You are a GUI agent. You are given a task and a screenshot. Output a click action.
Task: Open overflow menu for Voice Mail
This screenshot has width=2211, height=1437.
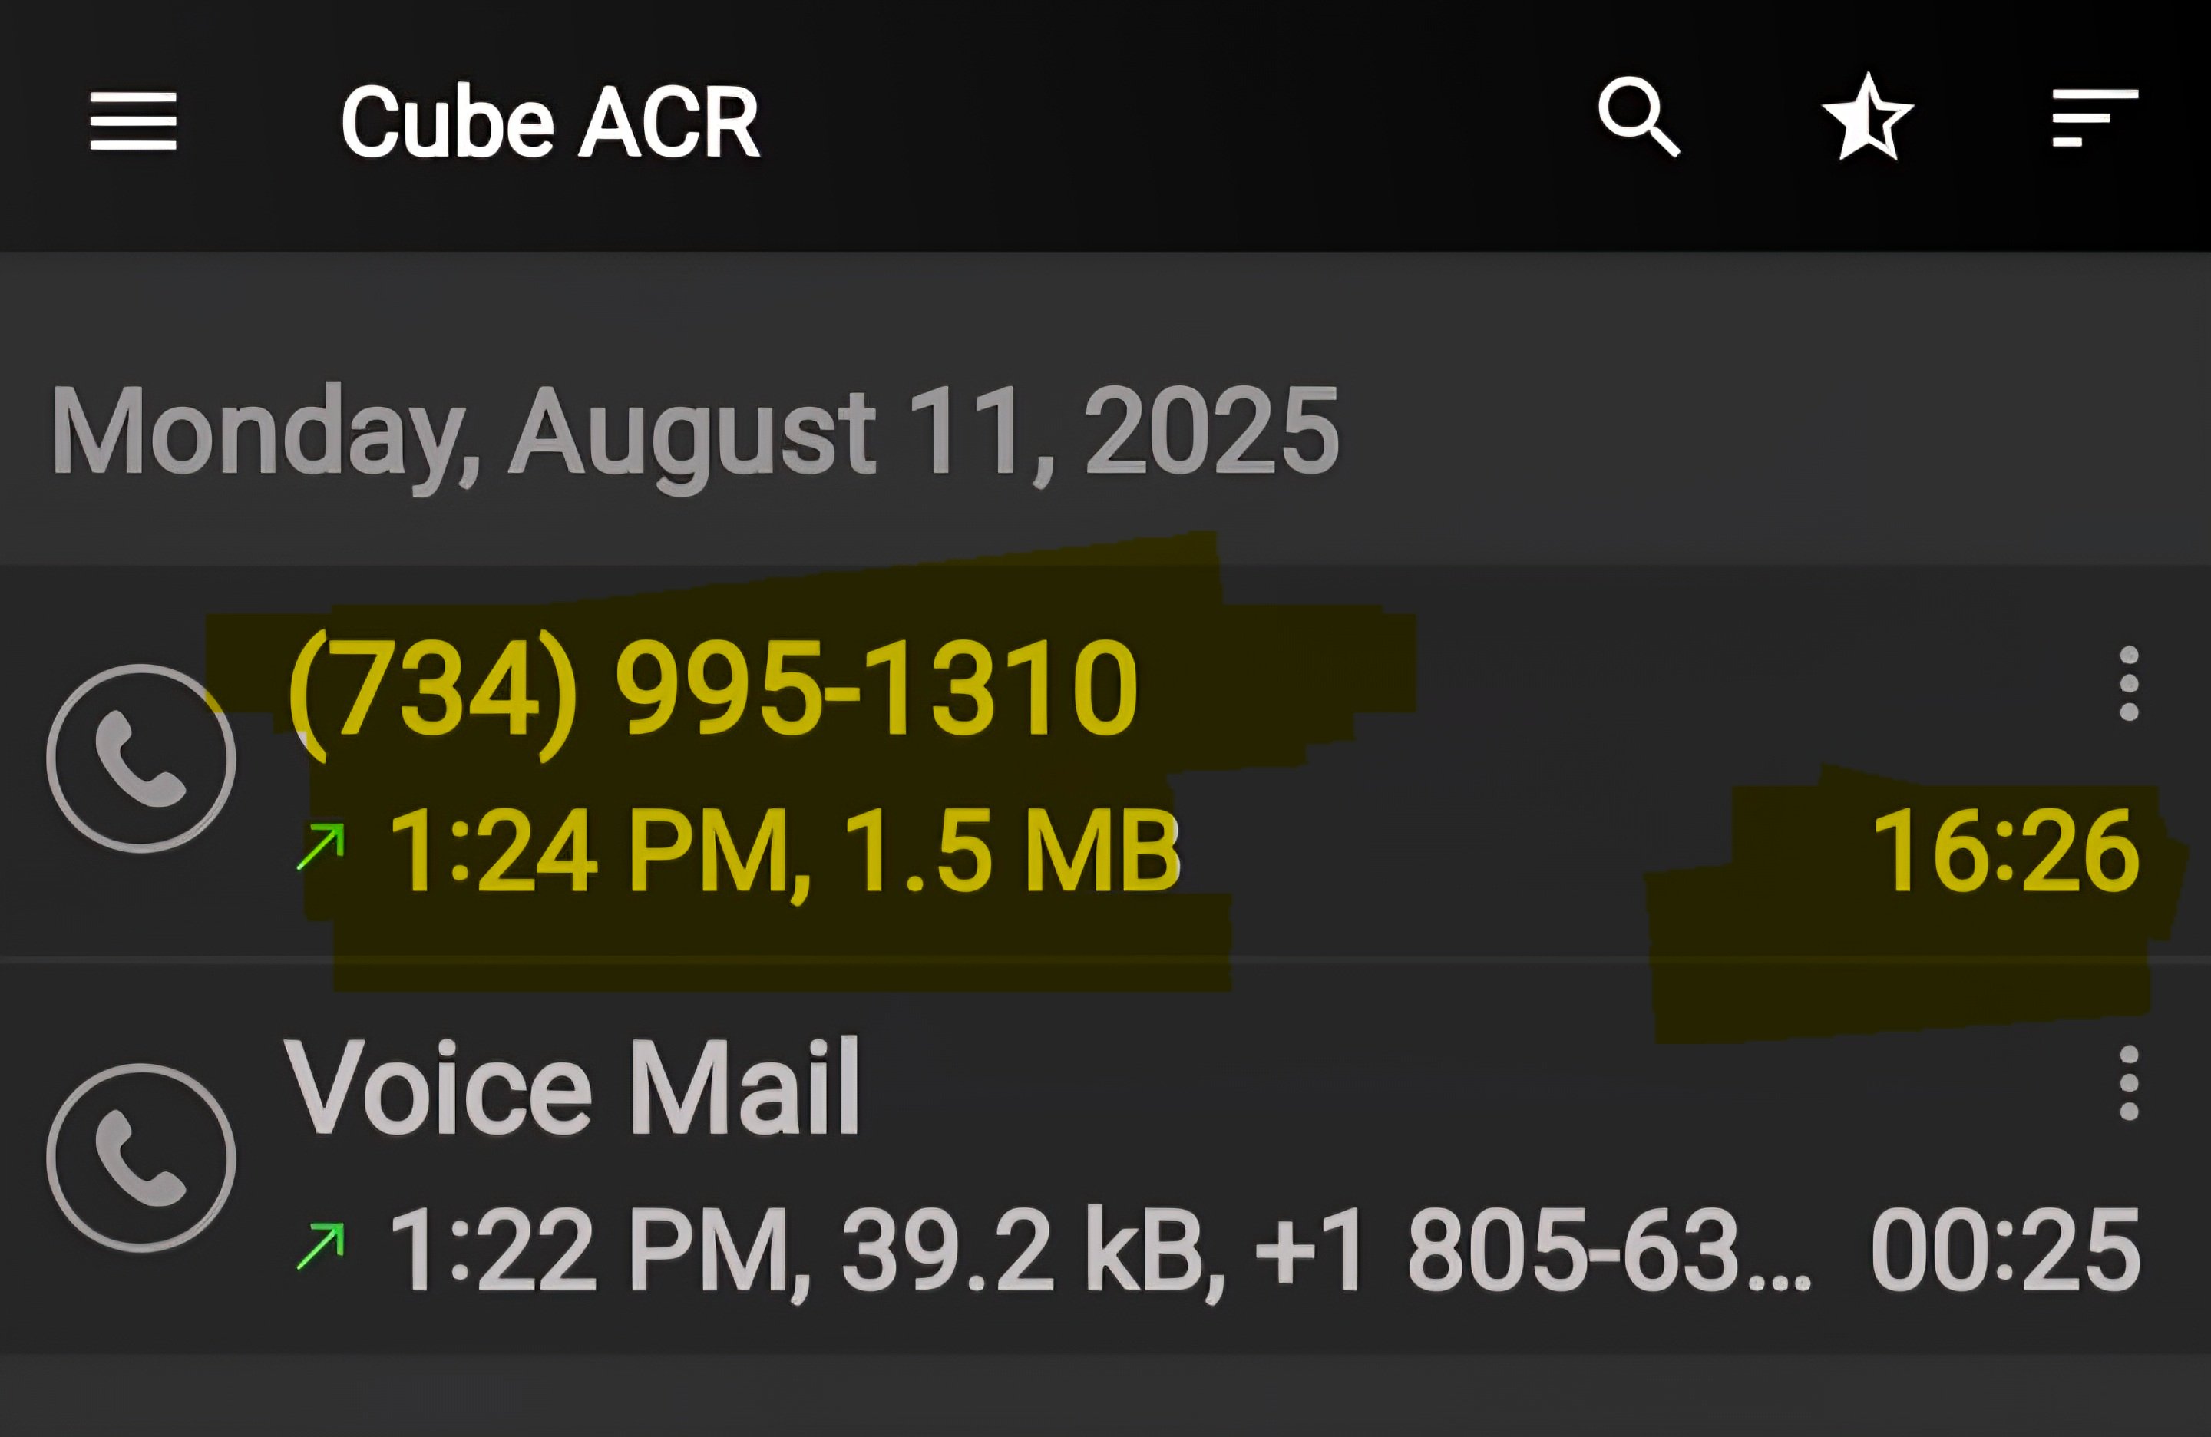pyautogui.click(x=2130, y=1083)
